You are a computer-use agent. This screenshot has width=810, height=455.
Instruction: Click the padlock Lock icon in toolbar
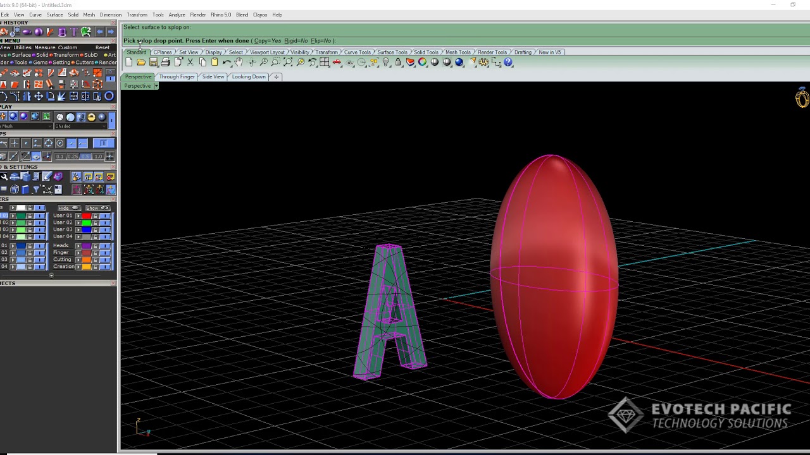(398, 62)
